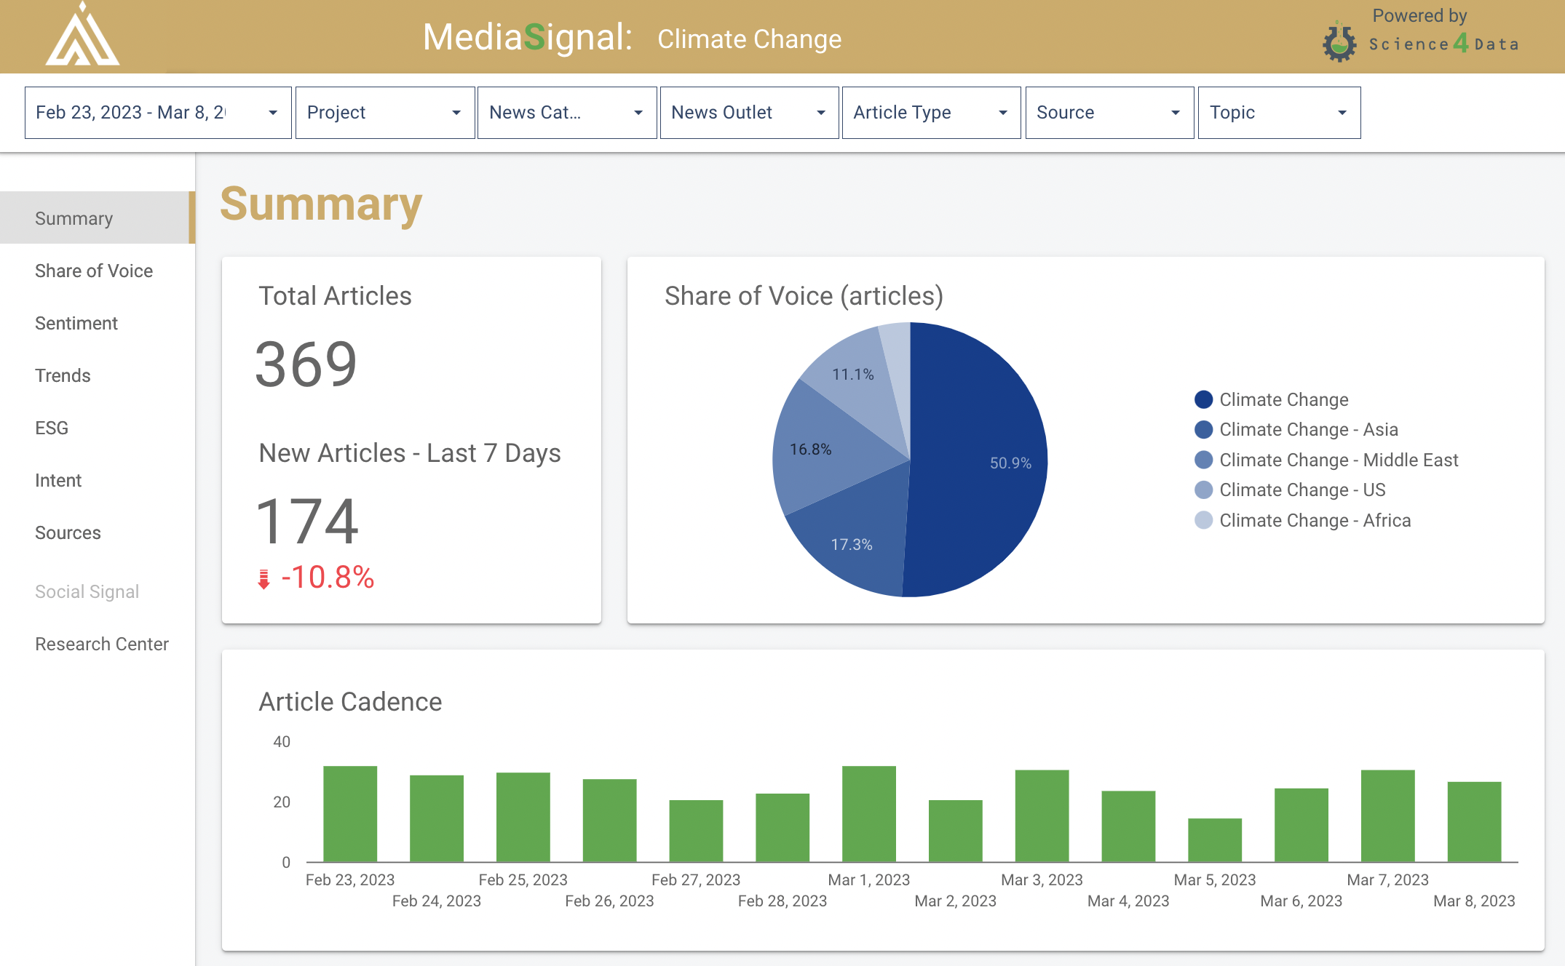Expand the Project filter dropdown
This screenshot has width=1565, height=966.
(x=385, y=113)
